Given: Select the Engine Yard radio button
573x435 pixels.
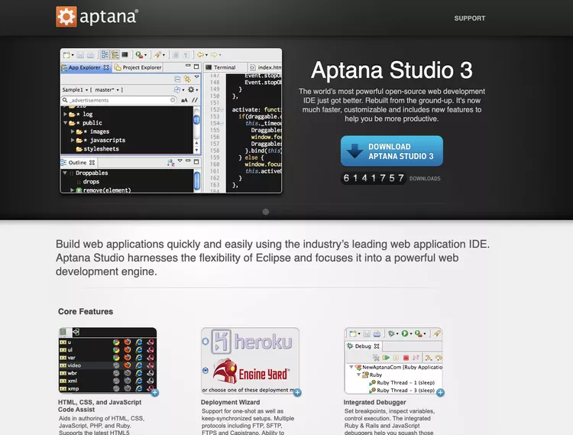Looking at the screenshot, I should (206, 370).
